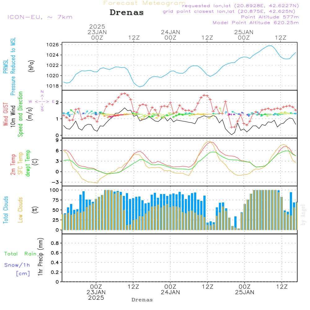Image resolution: width=310 pixels, height=310 pixels.
Task: Click the blue Snow/1h legend label
Action: click(17, 265)
